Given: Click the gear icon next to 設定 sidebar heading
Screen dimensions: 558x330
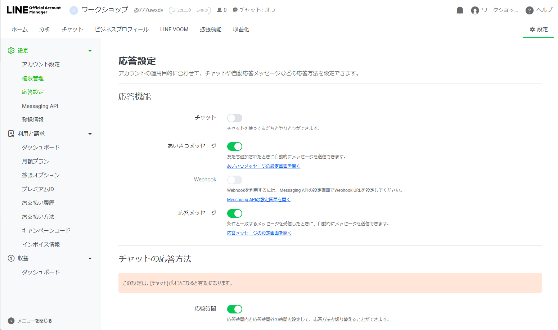Looking at the screenshot, I should click(x=11, y=50).
